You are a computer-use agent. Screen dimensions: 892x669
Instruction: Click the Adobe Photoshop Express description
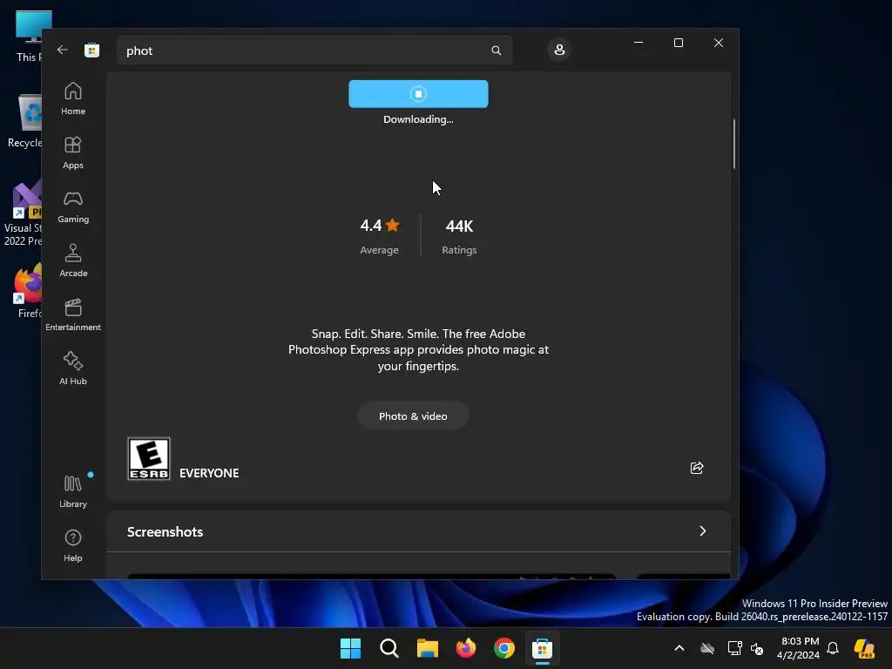point(418,350)
